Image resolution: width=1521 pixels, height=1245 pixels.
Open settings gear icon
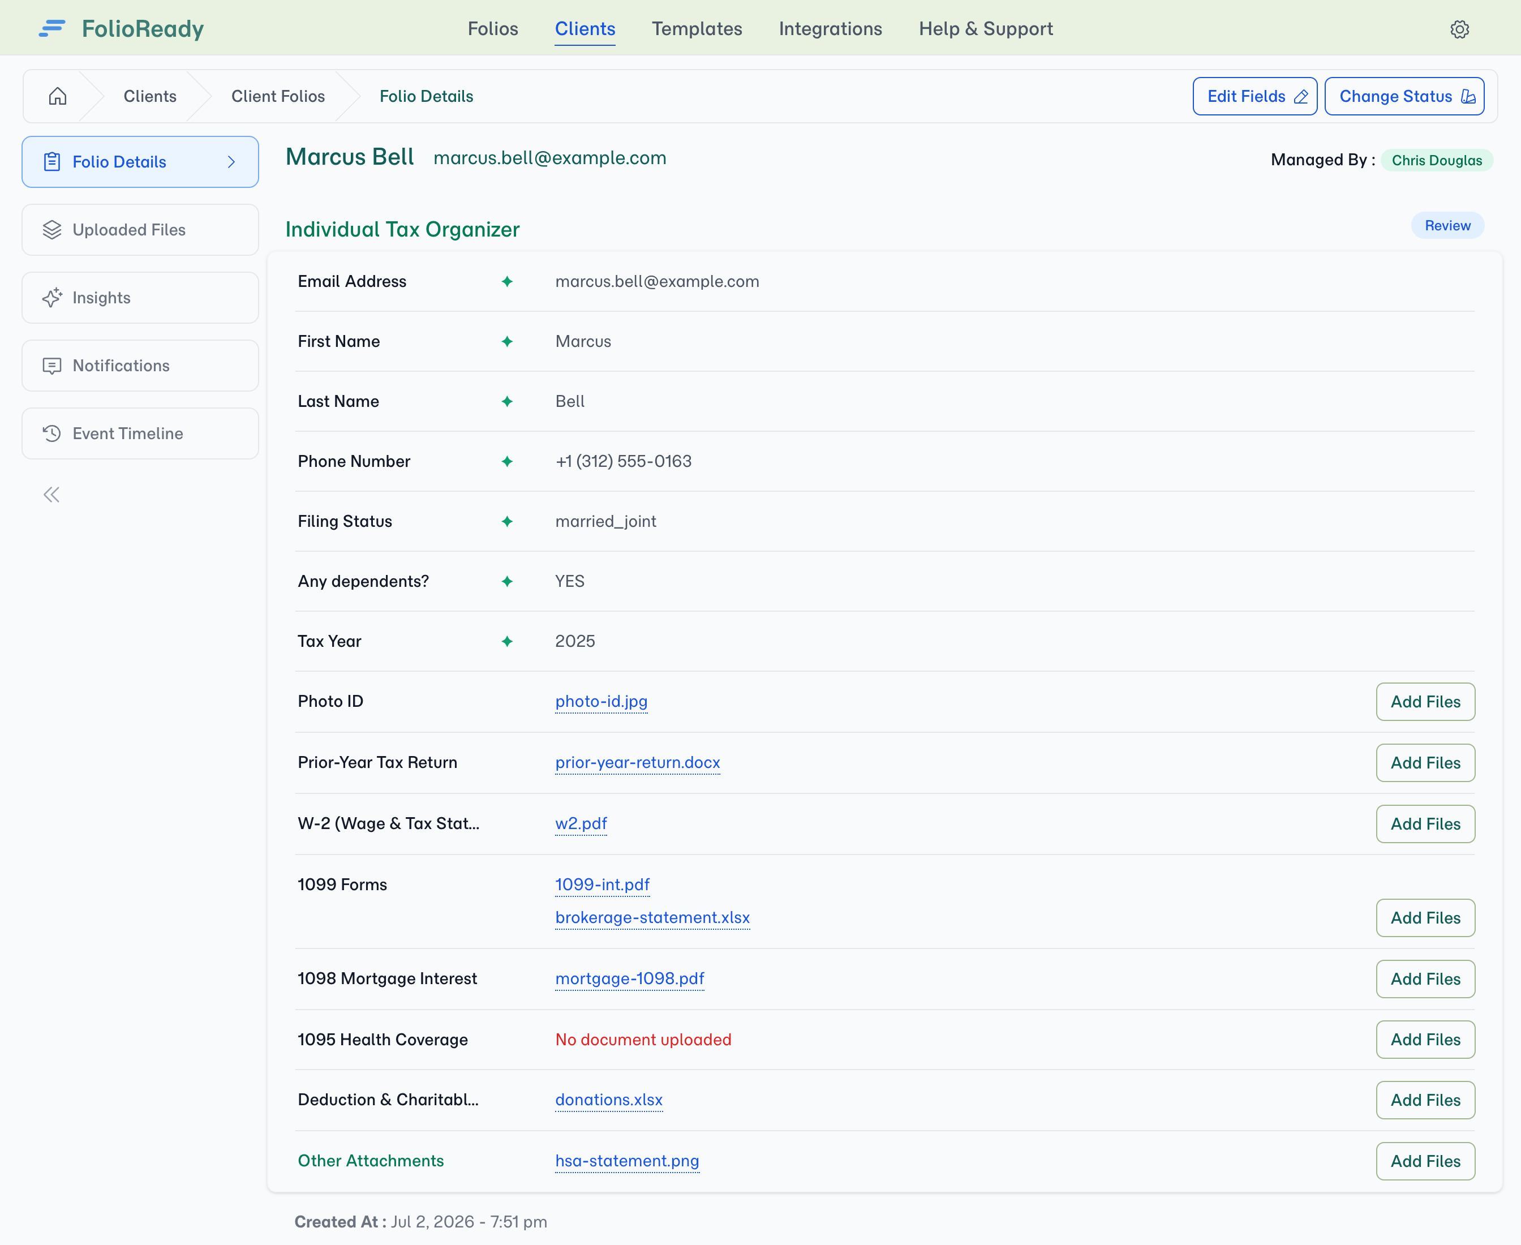pyautogui.click(x=1459, y=29)
